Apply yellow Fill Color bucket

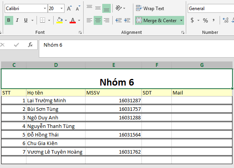click(59, 20)
